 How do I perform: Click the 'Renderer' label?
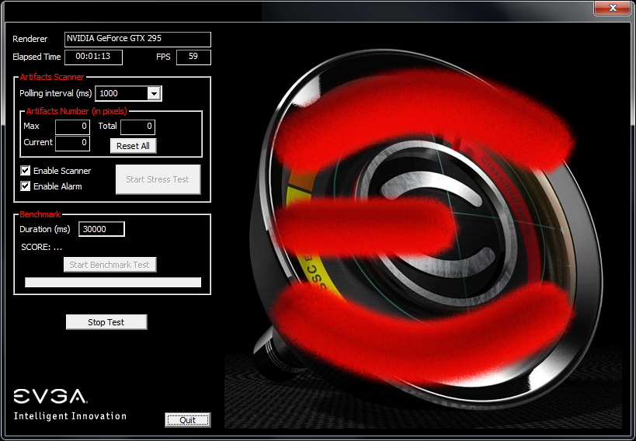pyautogui.click(x=30, y=39)
